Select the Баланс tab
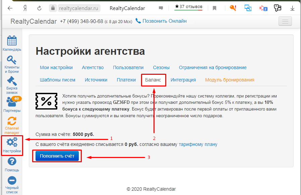 click(x=153, y=80)
